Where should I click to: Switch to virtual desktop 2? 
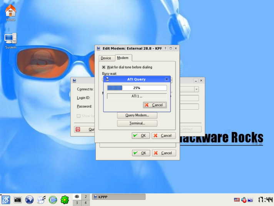tap(85, 196)
